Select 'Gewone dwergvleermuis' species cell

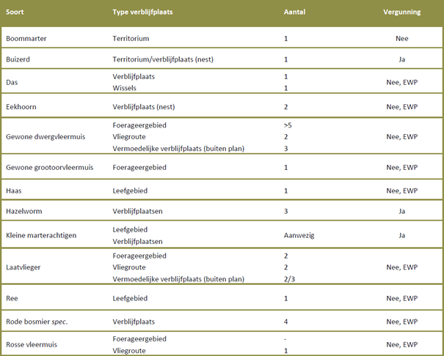(46, 137)
